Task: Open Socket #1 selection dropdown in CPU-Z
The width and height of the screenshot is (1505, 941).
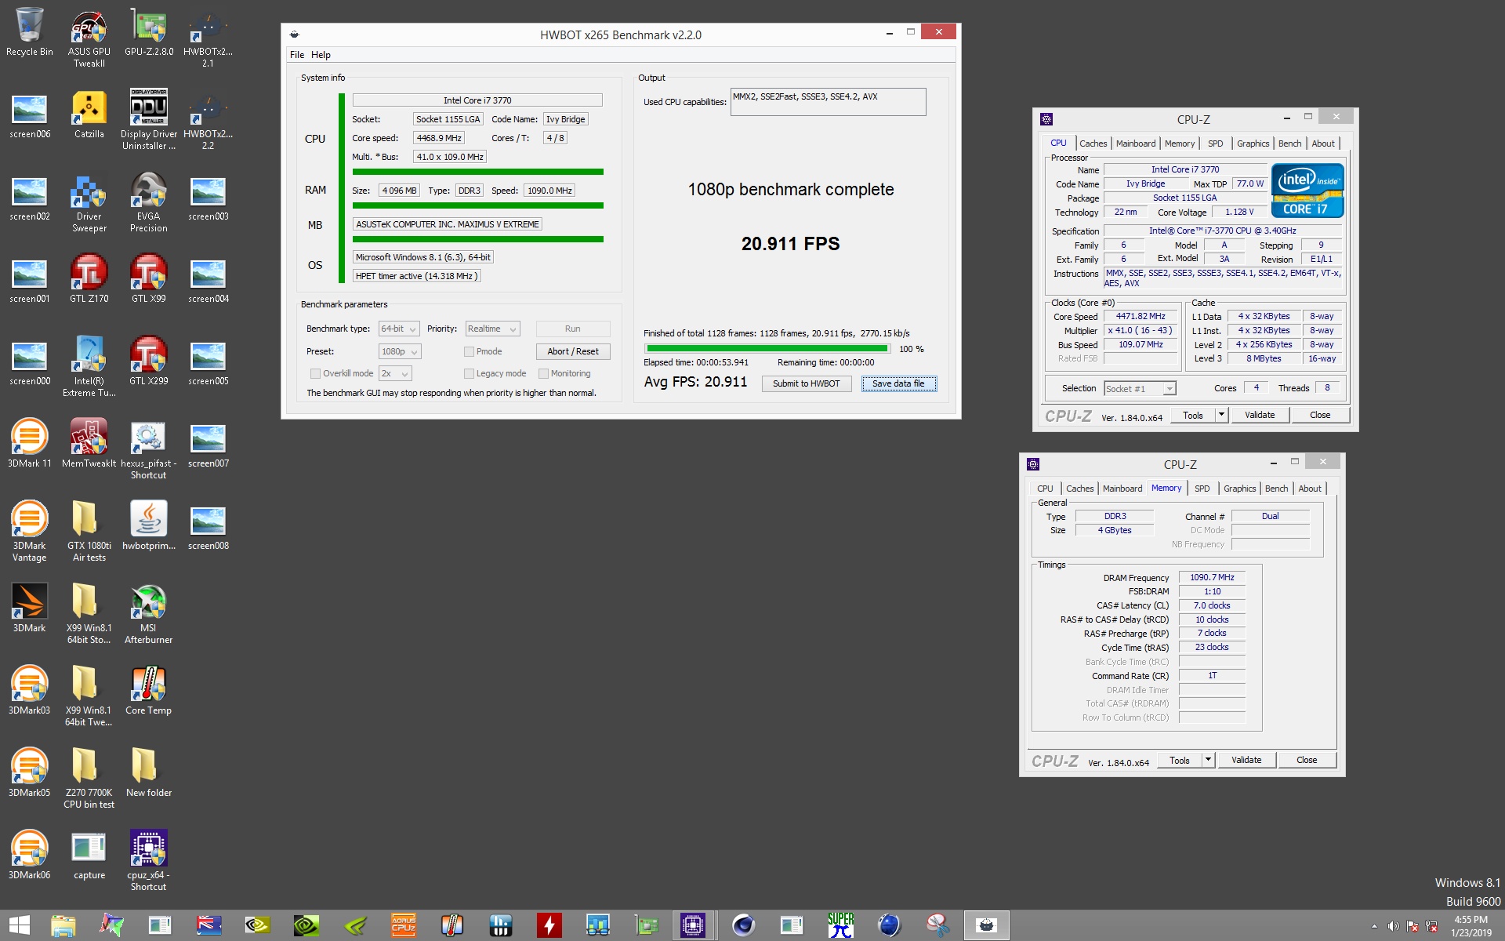Action: (1140, 389)
